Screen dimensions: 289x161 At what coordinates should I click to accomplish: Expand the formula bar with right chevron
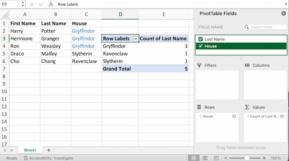point(286,4)
